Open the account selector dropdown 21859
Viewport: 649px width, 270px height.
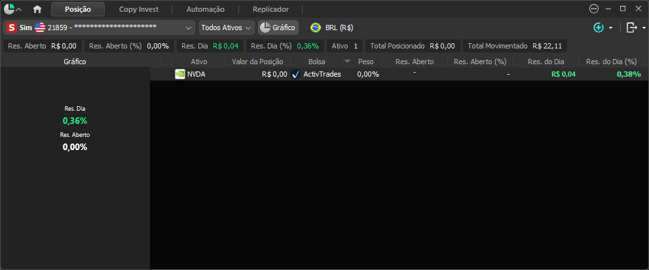[100, 28]
